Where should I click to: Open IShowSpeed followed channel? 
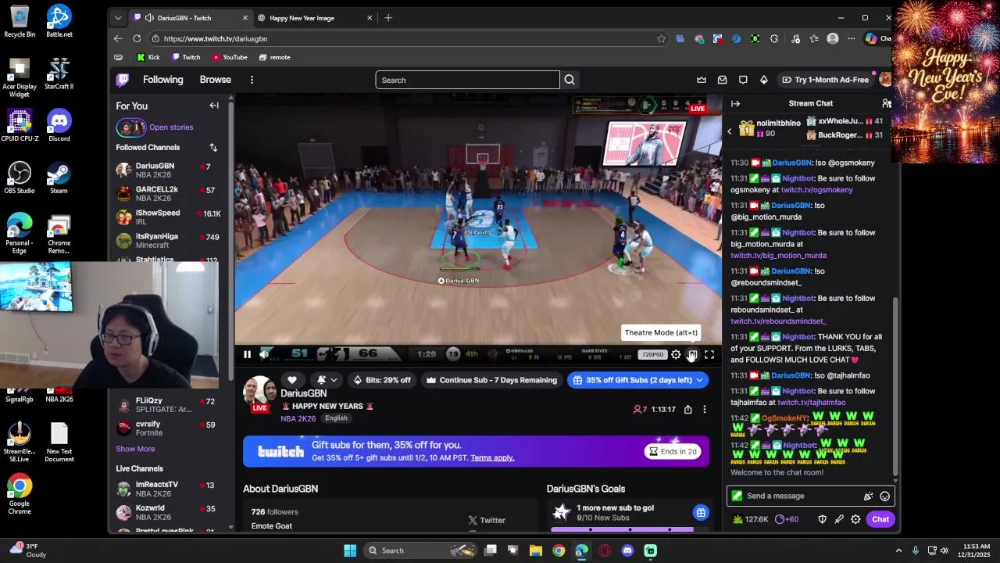click(167, 217)
